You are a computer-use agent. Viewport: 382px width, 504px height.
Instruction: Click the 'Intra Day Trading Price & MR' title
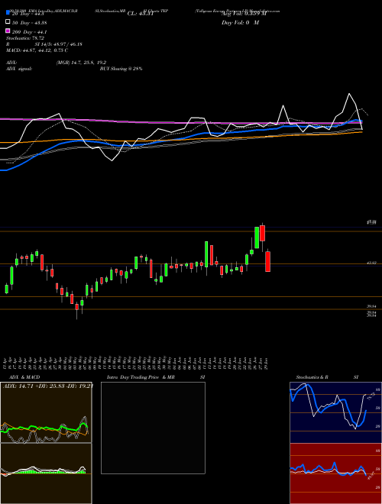coord(141,377)
